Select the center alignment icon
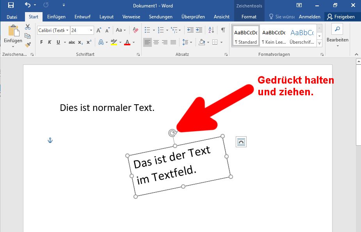Viewport: 361px width, 232px height. click(156, 42)
